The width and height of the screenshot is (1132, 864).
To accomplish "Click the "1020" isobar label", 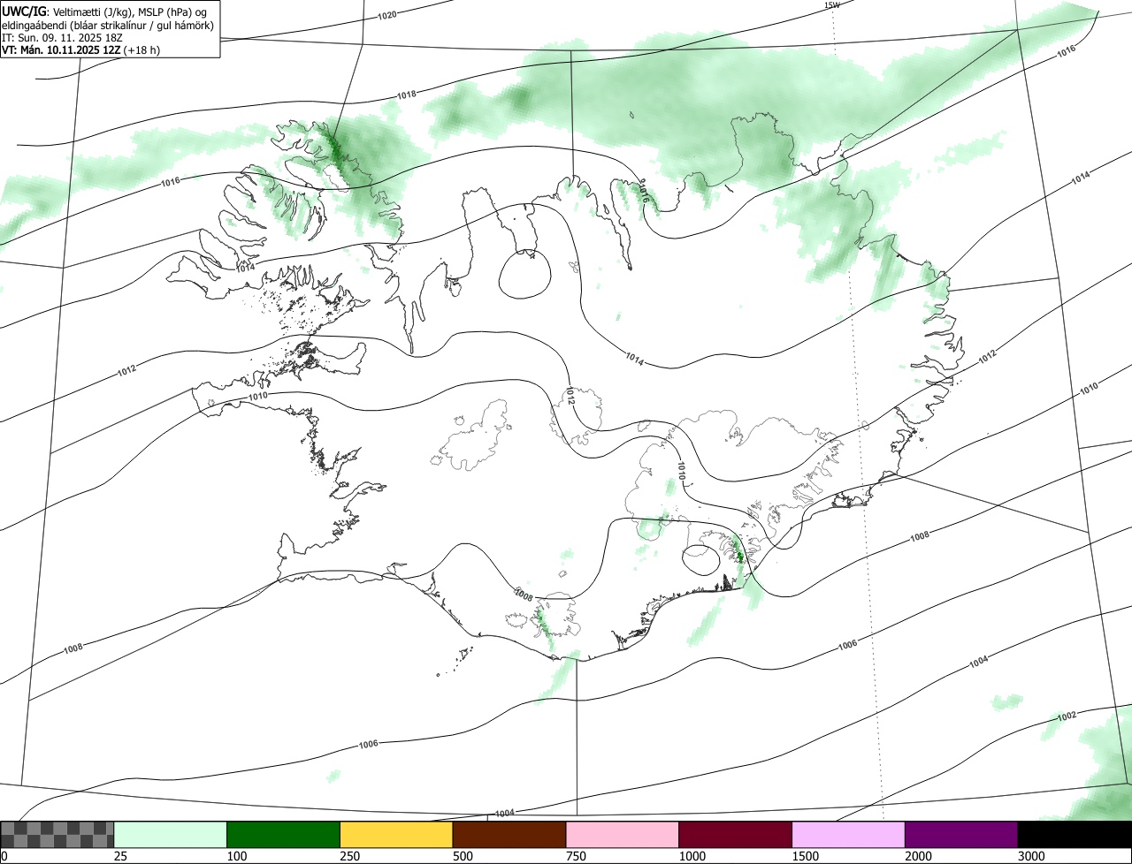I will (386, 16).
